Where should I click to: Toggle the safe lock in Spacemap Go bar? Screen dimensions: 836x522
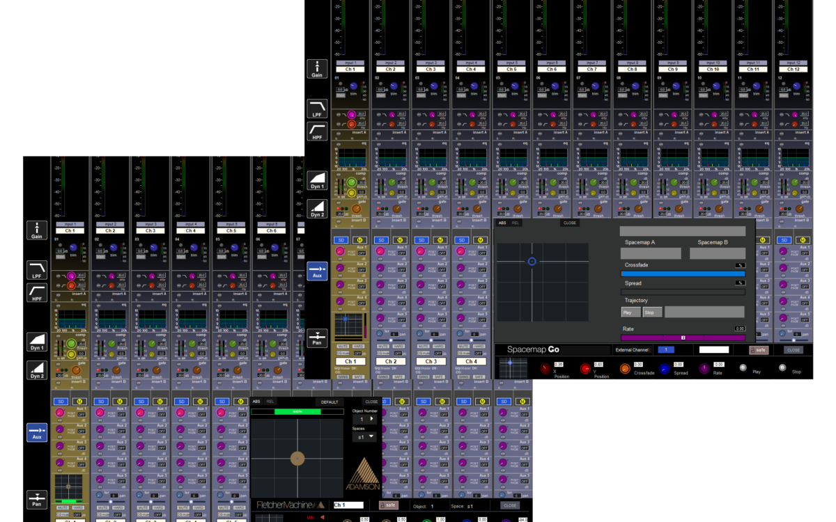click(x=759, y=350)
